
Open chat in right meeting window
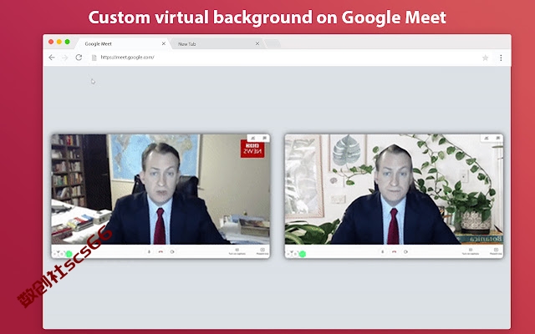pos(498,138)
